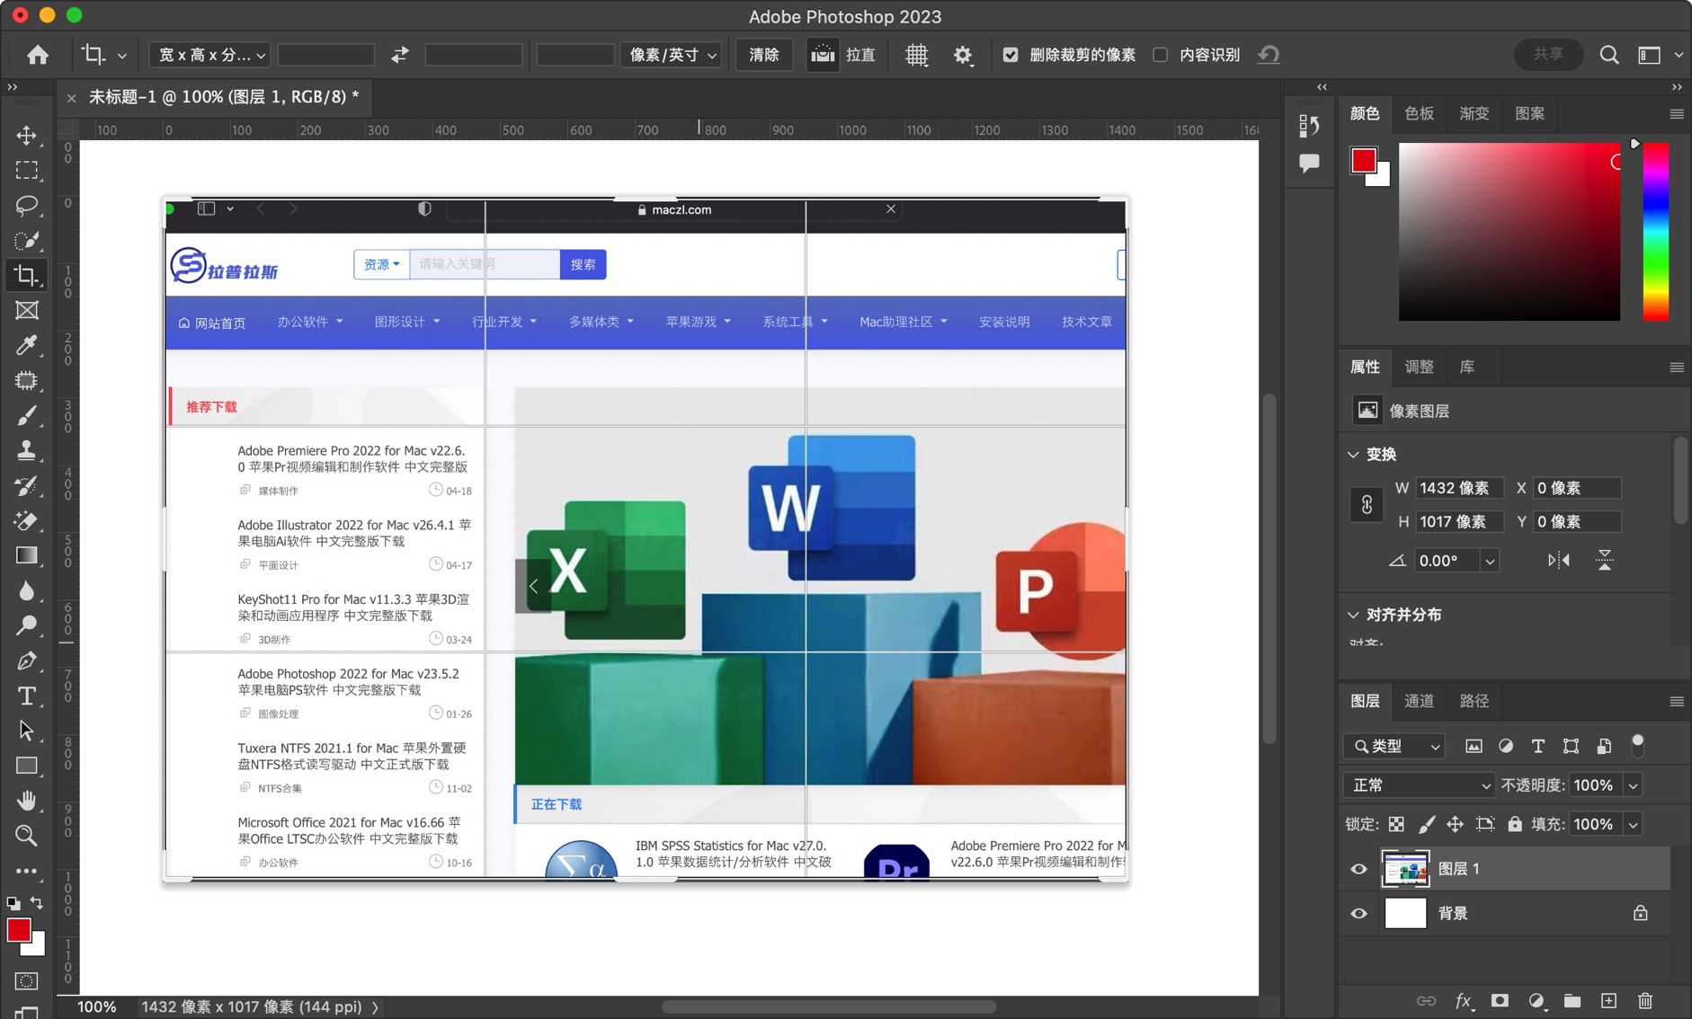
Task: Select the Brush tool
Action: pos(26,416)
